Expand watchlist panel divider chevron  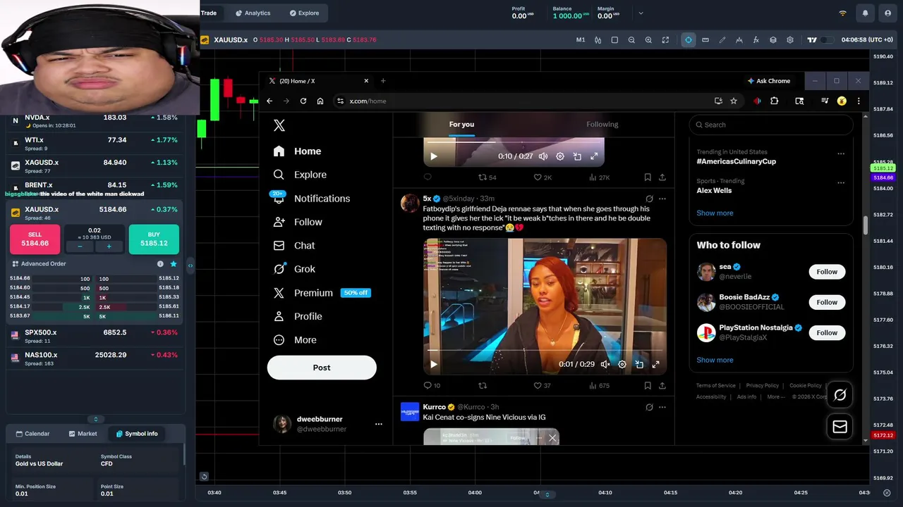96,419
